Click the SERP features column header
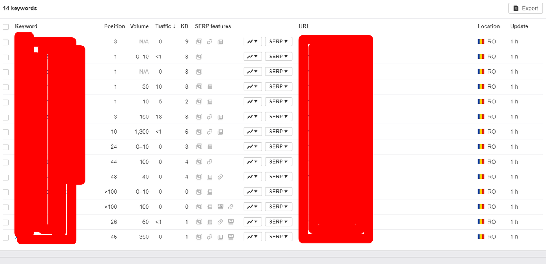The height and width of the screenshot is (264, 546). pyautogui.click(x=213, y=26)
